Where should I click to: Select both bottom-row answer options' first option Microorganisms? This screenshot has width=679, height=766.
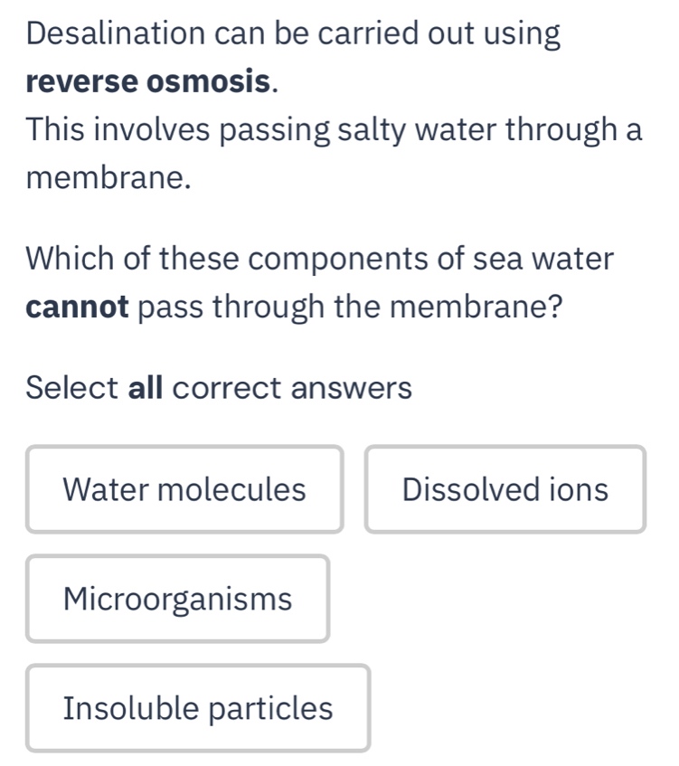[x=178, y=599]
